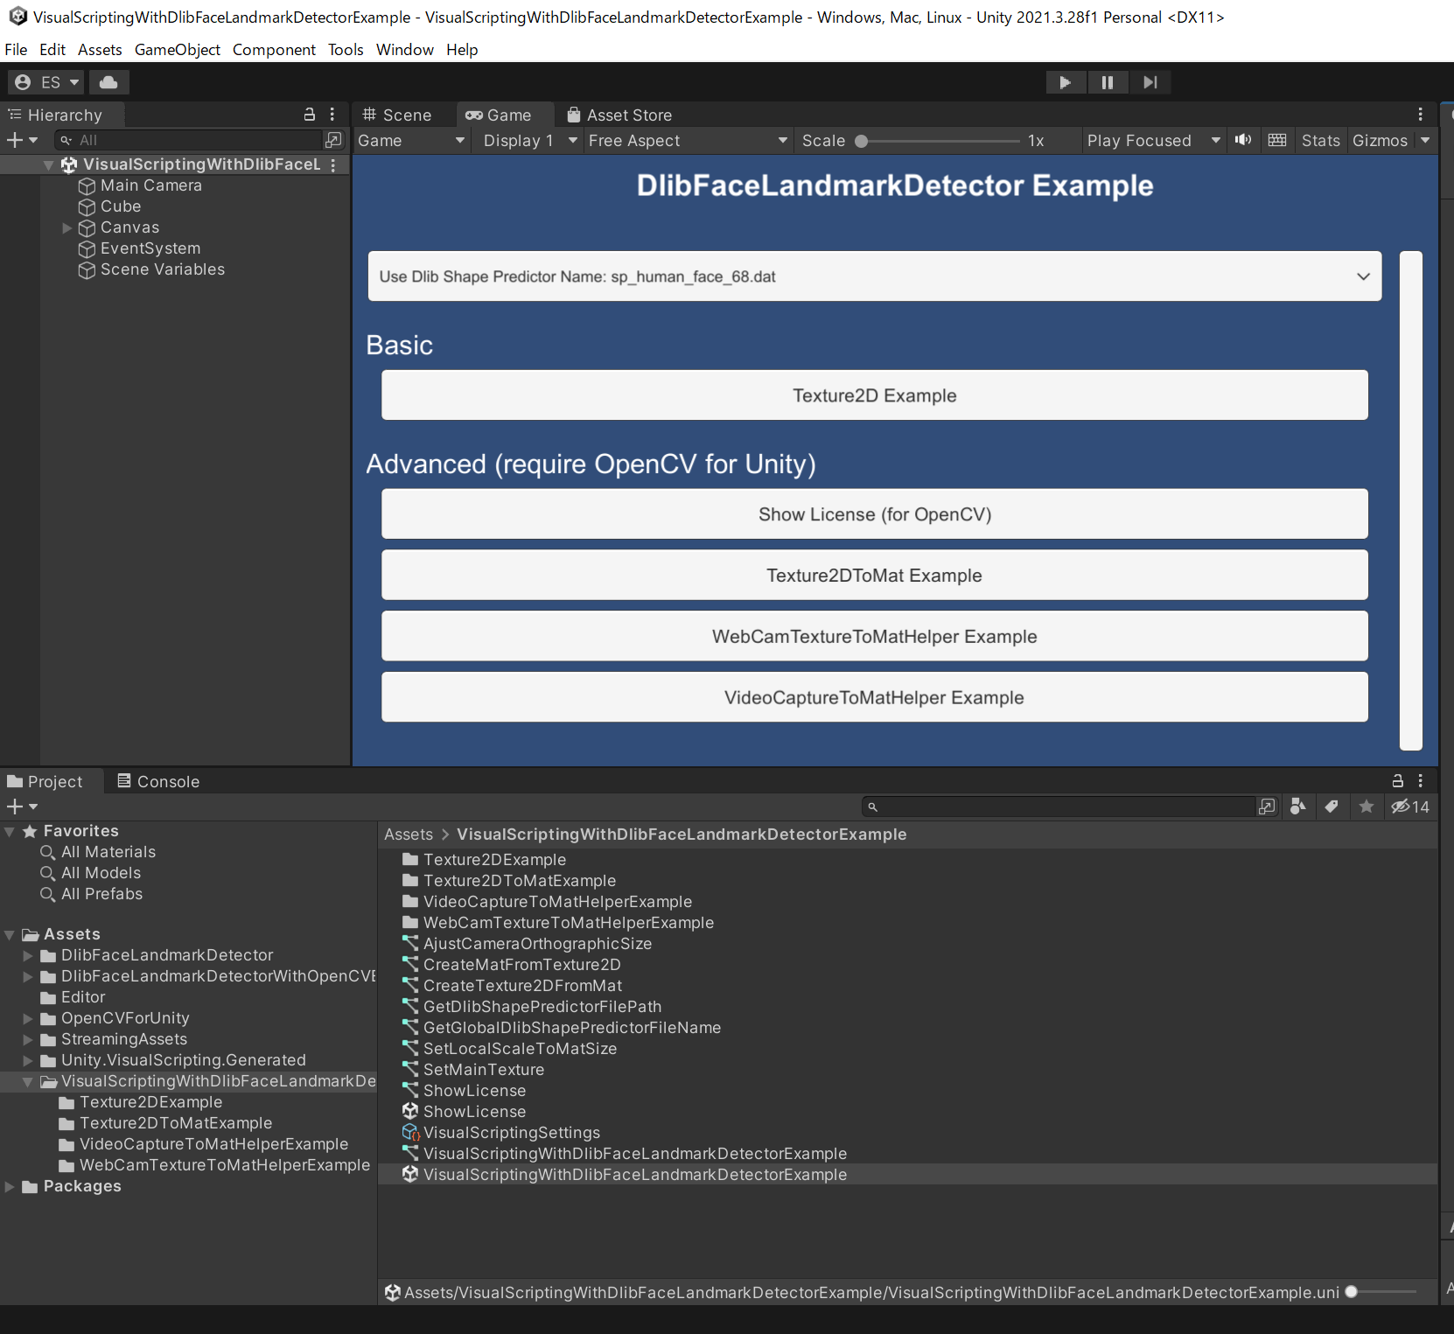This screenshot has width=1454, height=1334.
Task: Click the Hierarchy search field
Action: point(188,140)
